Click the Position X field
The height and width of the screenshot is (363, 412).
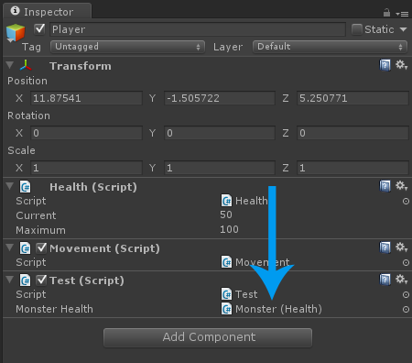click(x=87, y=98)
